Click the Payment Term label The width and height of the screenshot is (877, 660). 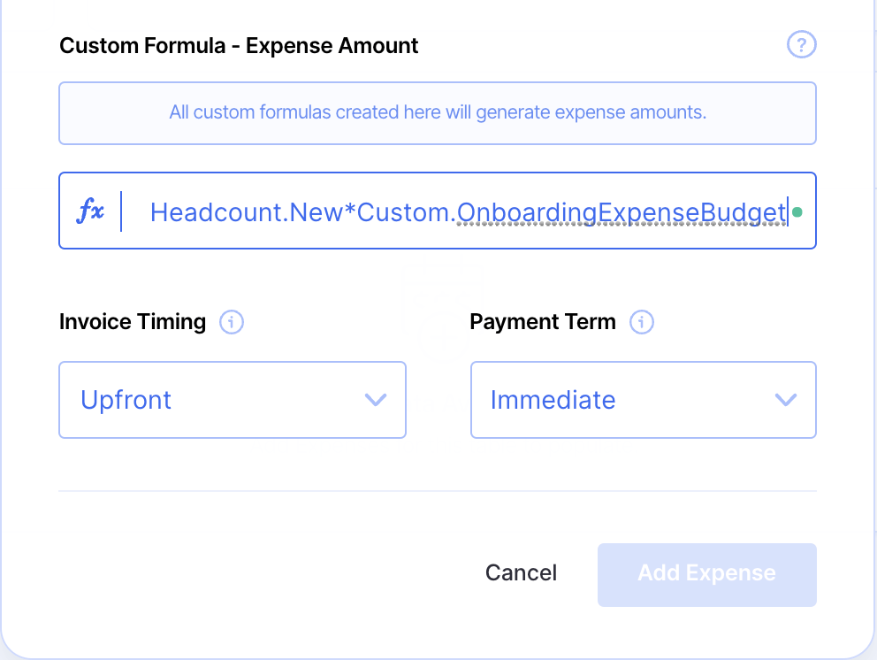coord(543,322)
